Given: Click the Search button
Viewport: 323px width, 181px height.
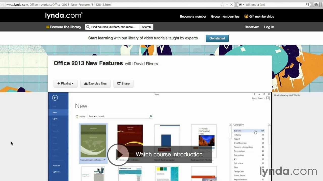Looking at the screenshot, I should [x=146, y=27].
